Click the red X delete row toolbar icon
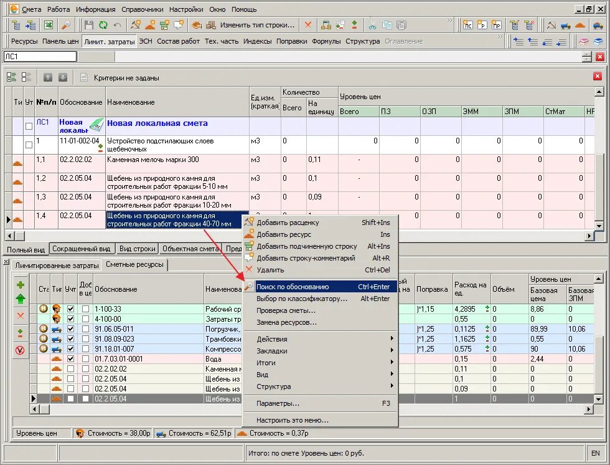Viewport: 610px width, 465px height. (x=308, y=26)
